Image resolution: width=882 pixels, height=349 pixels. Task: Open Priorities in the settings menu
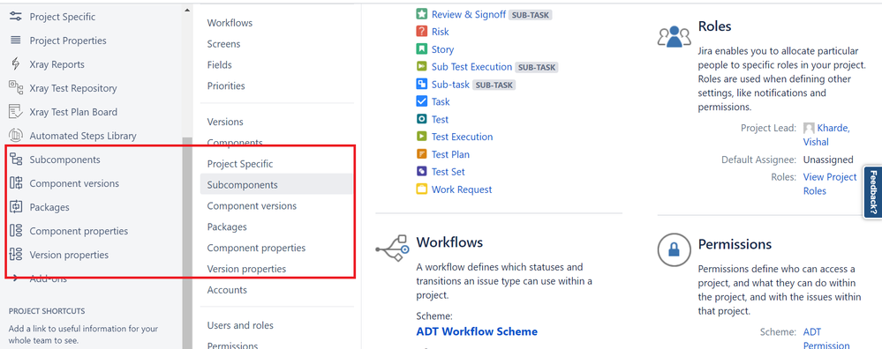(x=226, y=85)
